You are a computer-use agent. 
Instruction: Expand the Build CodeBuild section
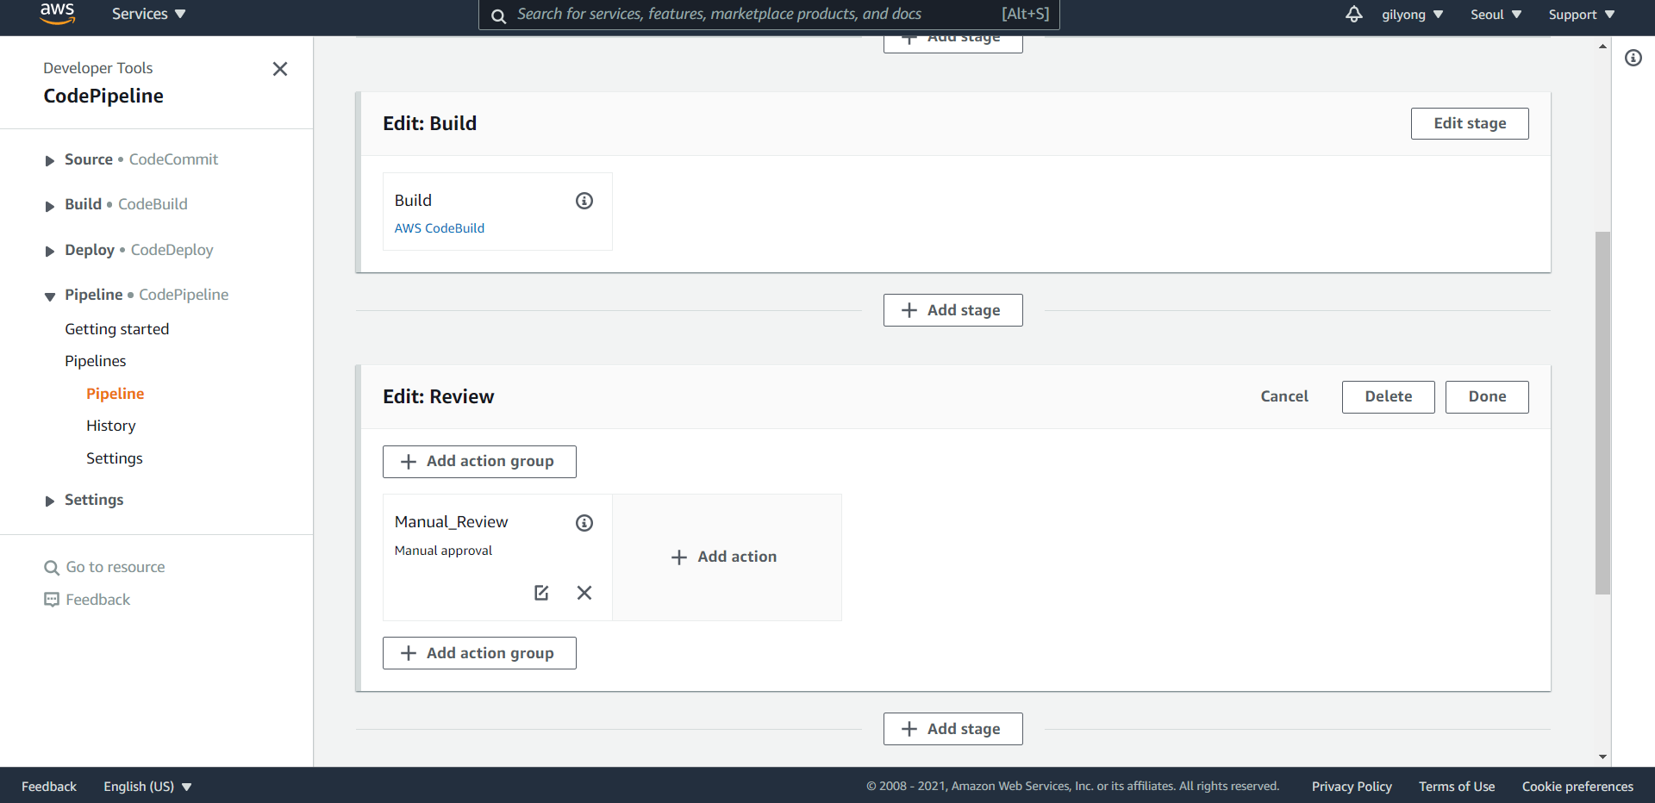(x=50, y=205)
